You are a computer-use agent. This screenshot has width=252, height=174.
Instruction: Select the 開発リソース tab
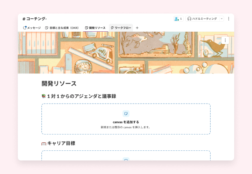(x=95, y=28)
